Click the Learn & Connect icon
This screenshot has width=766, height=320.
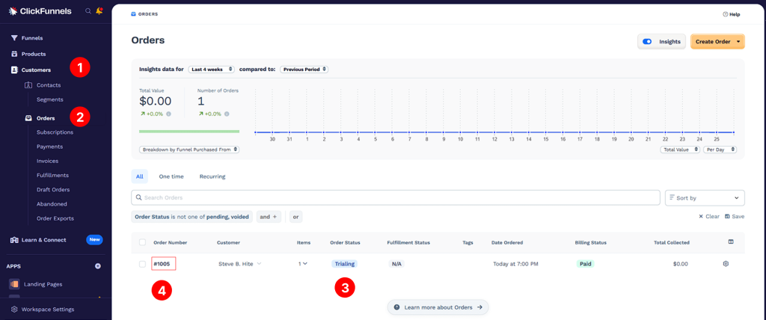(x=15, y=240)
